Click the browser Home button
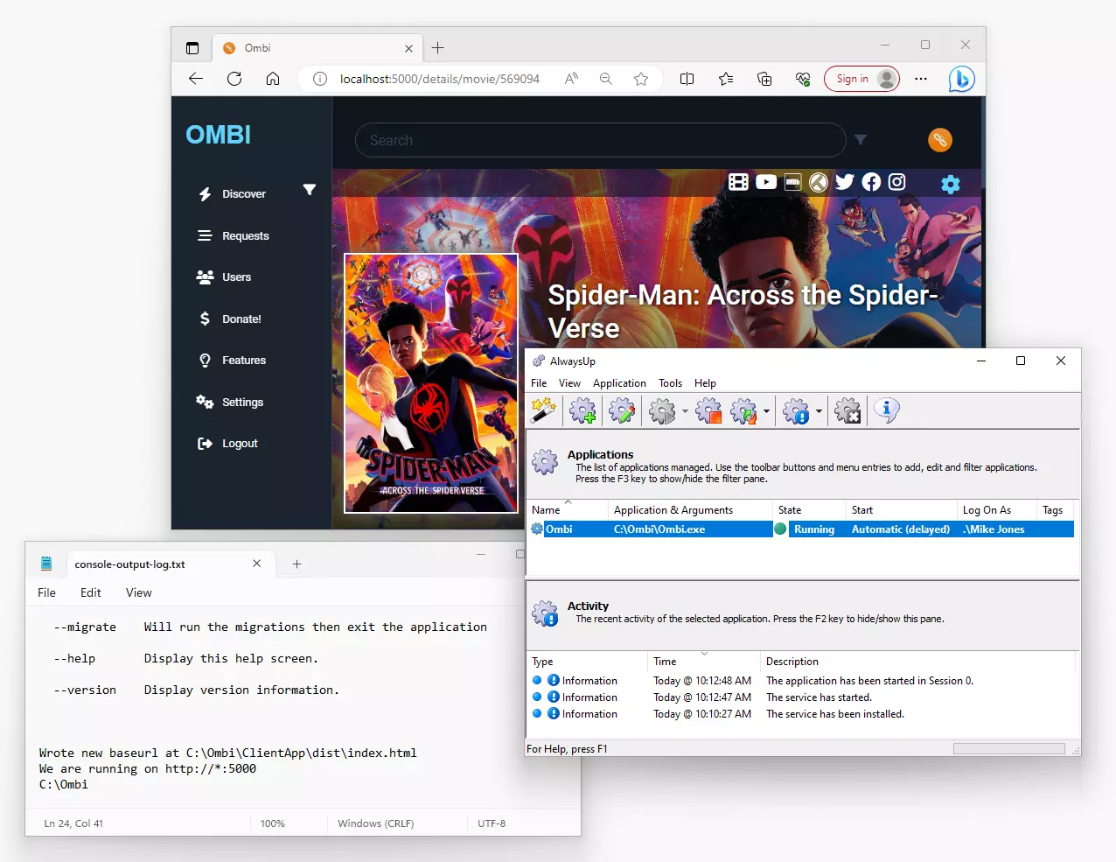The width and height of the screenshot is (1116, 862). click(273, 79)
